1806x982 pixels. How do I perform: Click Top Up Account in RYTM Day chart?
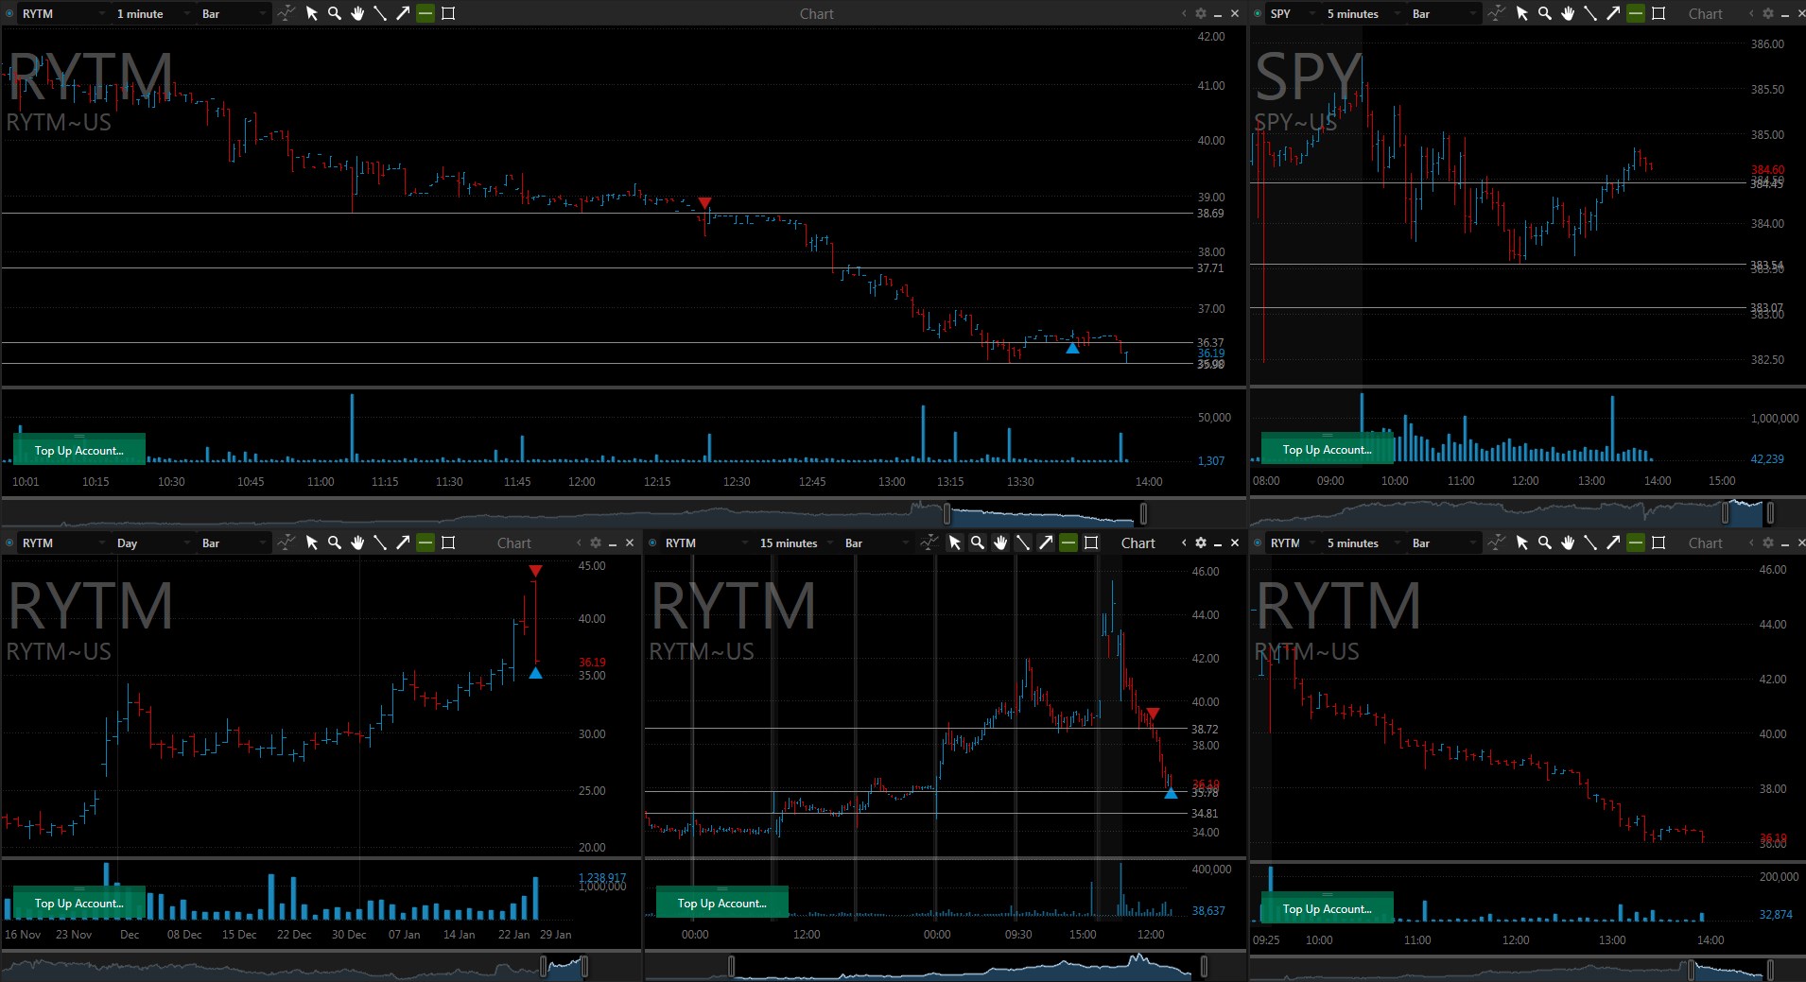(x=79, y=902)
